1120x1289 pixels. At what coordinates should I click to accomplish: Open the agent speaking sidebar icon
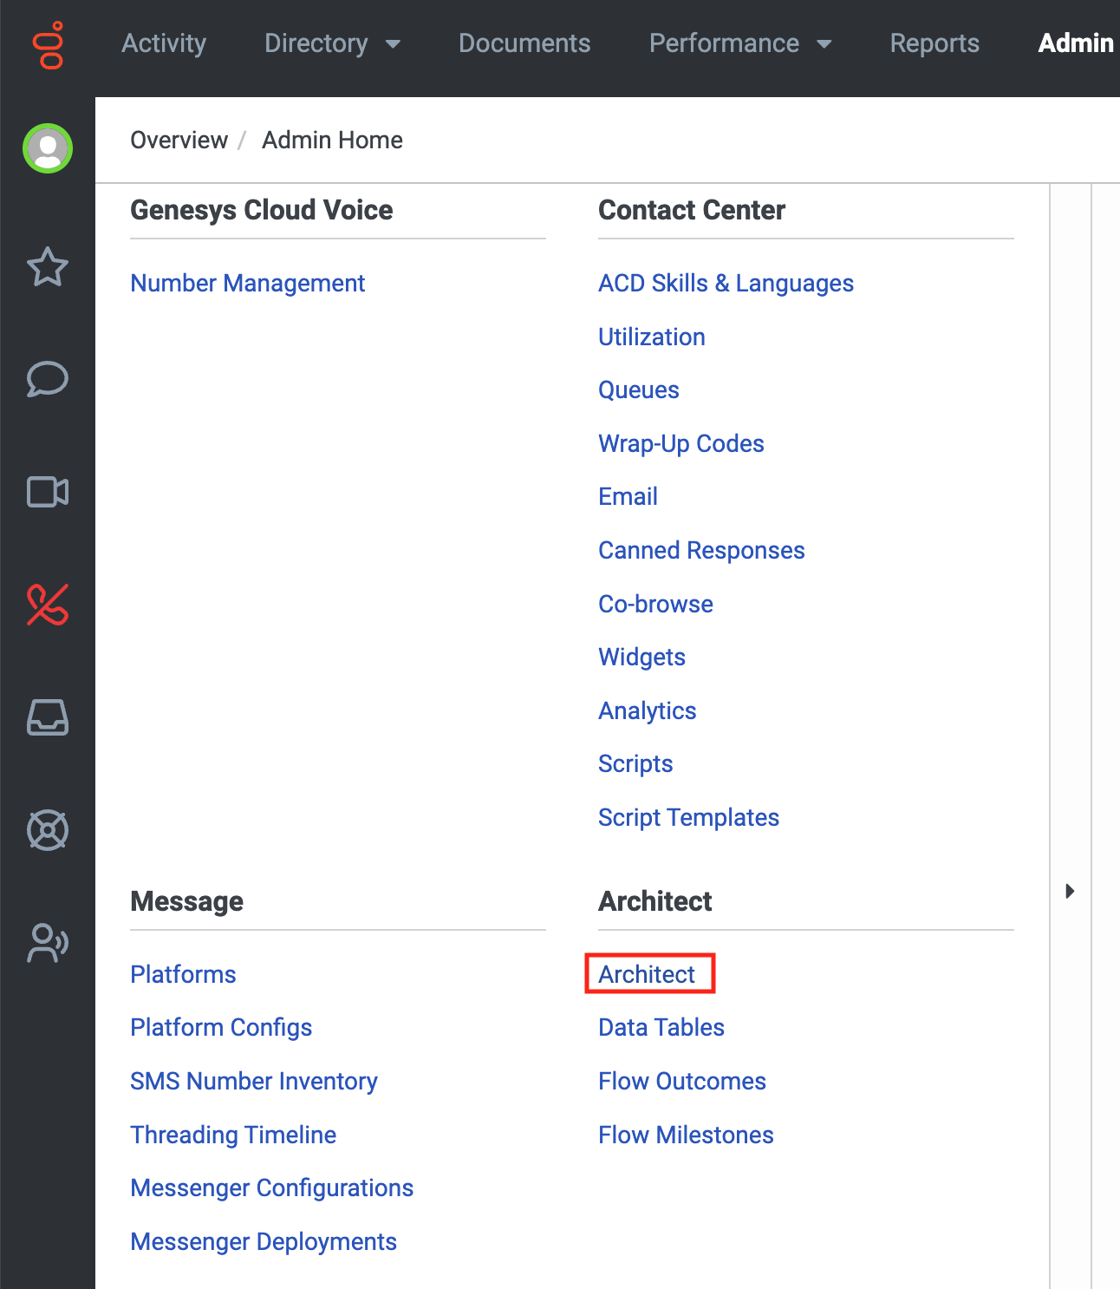48,943
